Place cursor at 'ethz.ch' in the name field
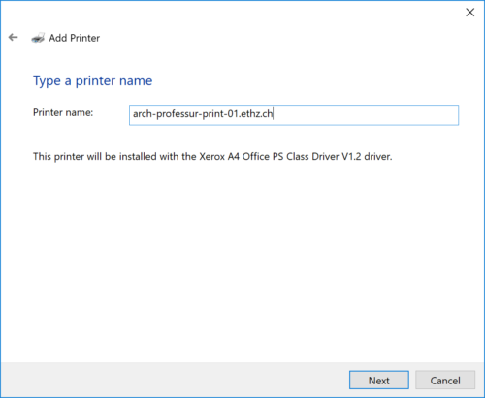The height and width of the screenshot is (398, 485). coord(257,114)
